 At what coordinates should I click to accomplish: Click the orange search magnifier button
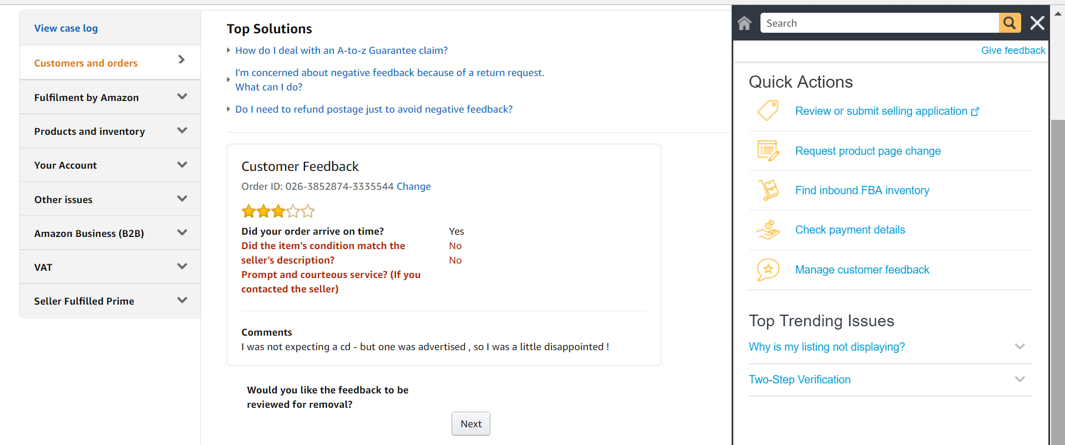1010,23
